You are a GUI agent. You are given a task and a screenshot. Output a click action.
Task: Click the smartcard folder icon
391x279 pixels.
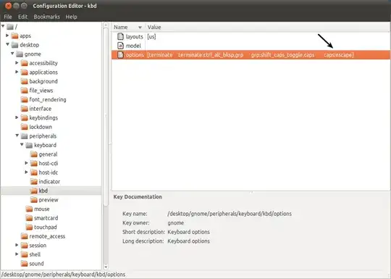coord(29,218)
